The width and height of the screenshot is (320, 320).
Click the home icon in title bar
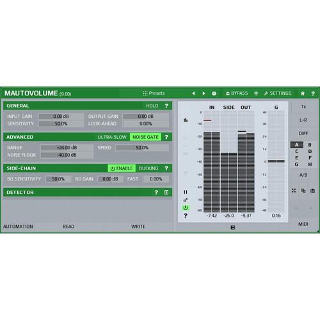(303, 93)
